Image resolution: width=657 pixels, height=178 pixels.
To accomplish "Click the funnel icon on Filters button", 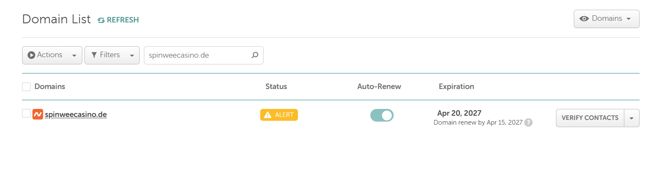I will pos(94,55).
